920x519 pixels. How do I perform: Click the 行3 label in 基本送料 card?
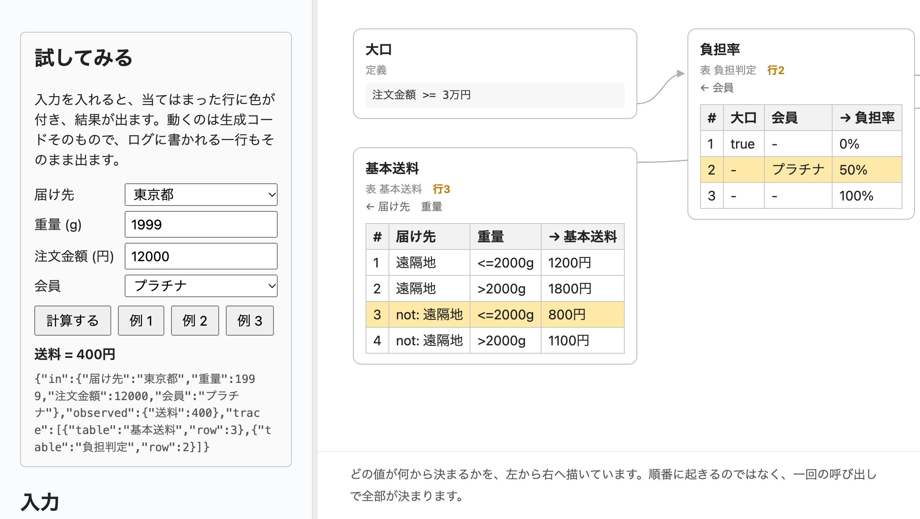(x=441, y=189)
